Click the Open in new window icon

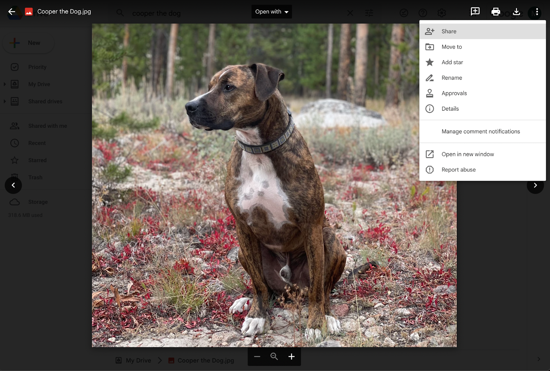pyautogui.click(x=430, y=154)
